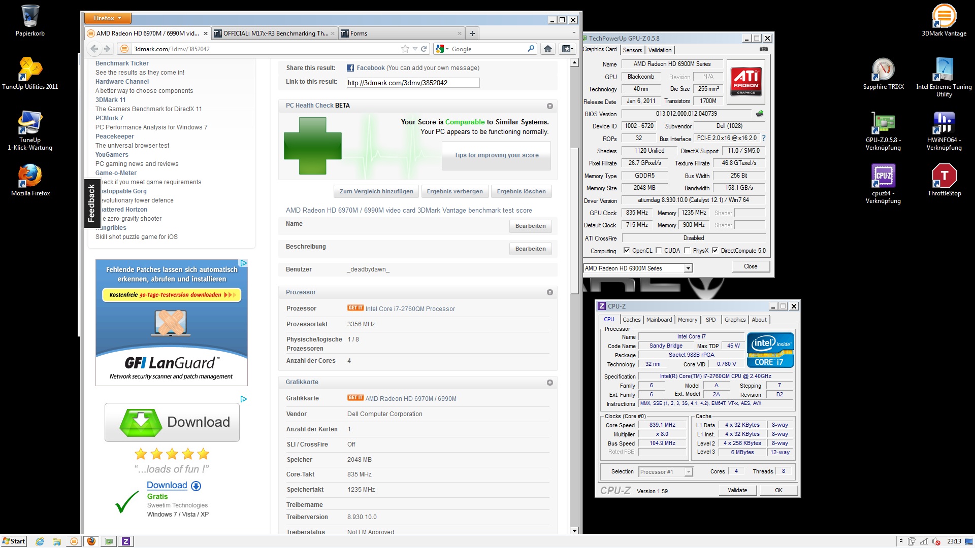The image size is (975, 548).
Task: Click the result link text field
Action: pyautogui.click(x=413, y=83)
